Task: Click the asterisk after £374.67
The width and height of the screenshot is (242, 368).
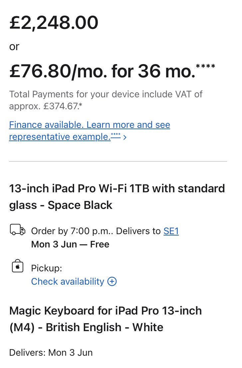Action: tap(81, 105)
